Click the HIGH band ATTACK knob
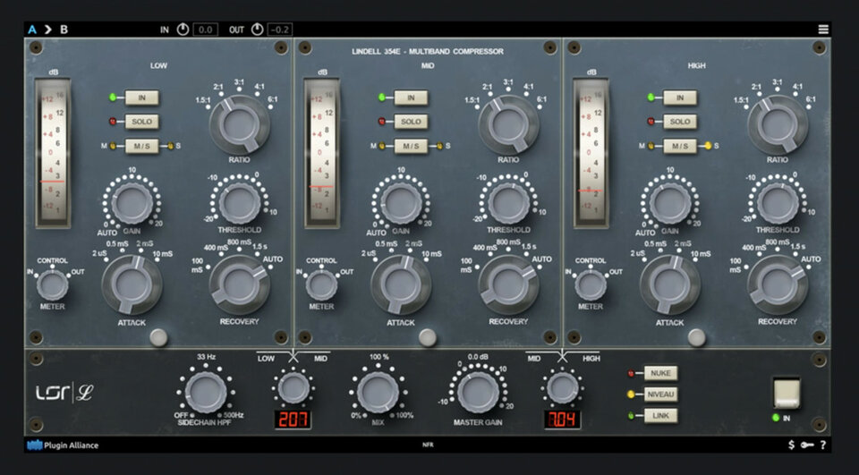 tap(670, 284)
